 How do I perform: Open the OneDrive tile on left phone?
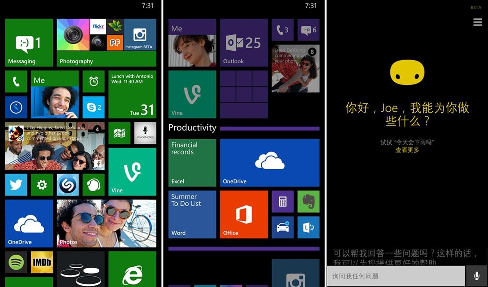(x=29, y=223)
